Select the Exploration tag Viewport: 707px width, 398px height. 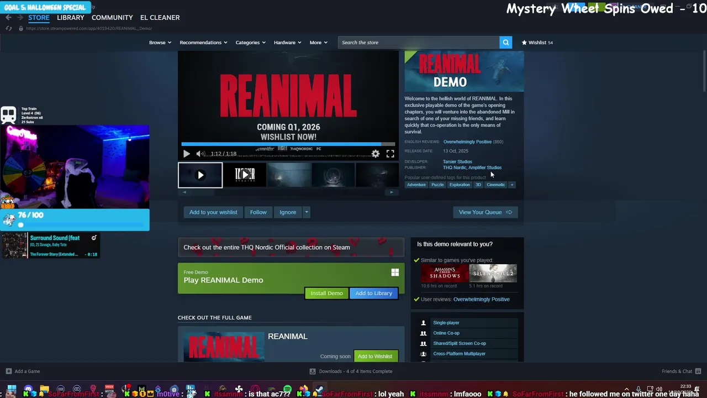tap(460, 185)
